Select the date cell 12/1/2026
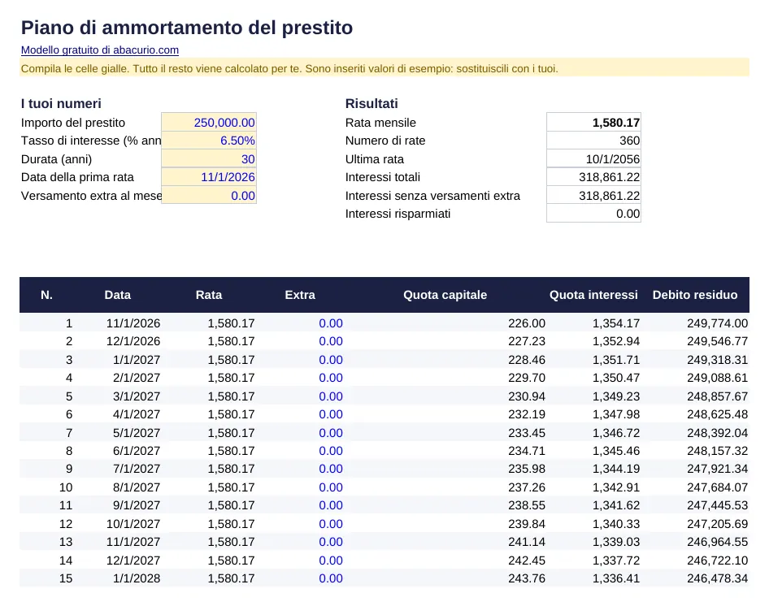This screenshot has width=769, height=606. point(133,341)
